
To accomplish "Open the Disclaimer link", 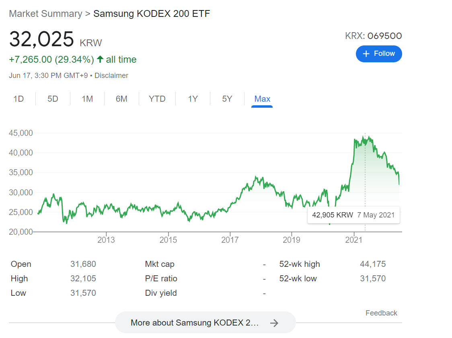I will [x=111, y=76].
